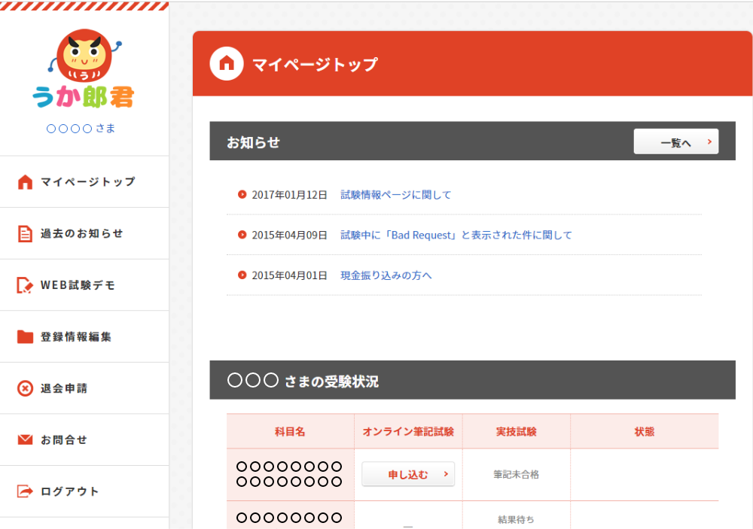This screenshot has height=529, width=753.
Task: Open 登録情報編集 in sidebar
Action: tap(76, 337)
